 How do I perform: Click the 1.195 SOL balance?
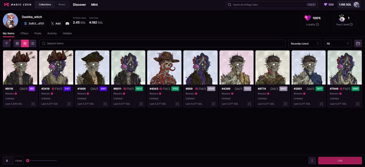click(x=345, y=5)
